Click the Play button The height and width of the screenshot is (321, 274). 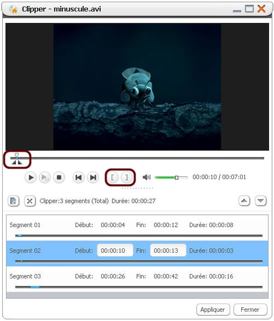31,177
